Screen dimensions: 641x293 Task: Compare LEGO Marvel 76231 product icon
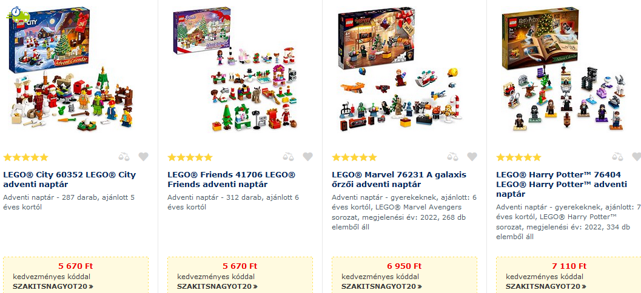click(452, 157)
